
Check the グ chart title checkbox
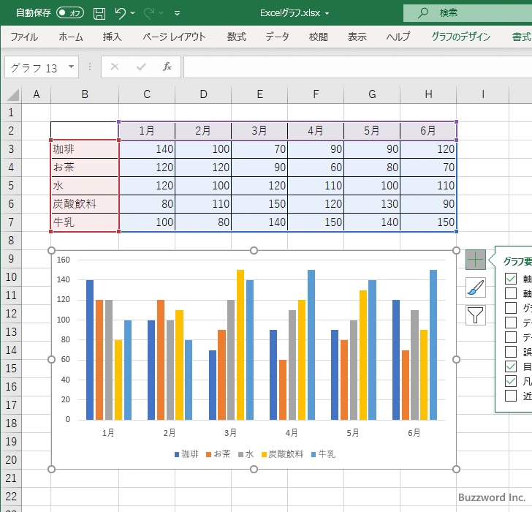pos(511,308)
